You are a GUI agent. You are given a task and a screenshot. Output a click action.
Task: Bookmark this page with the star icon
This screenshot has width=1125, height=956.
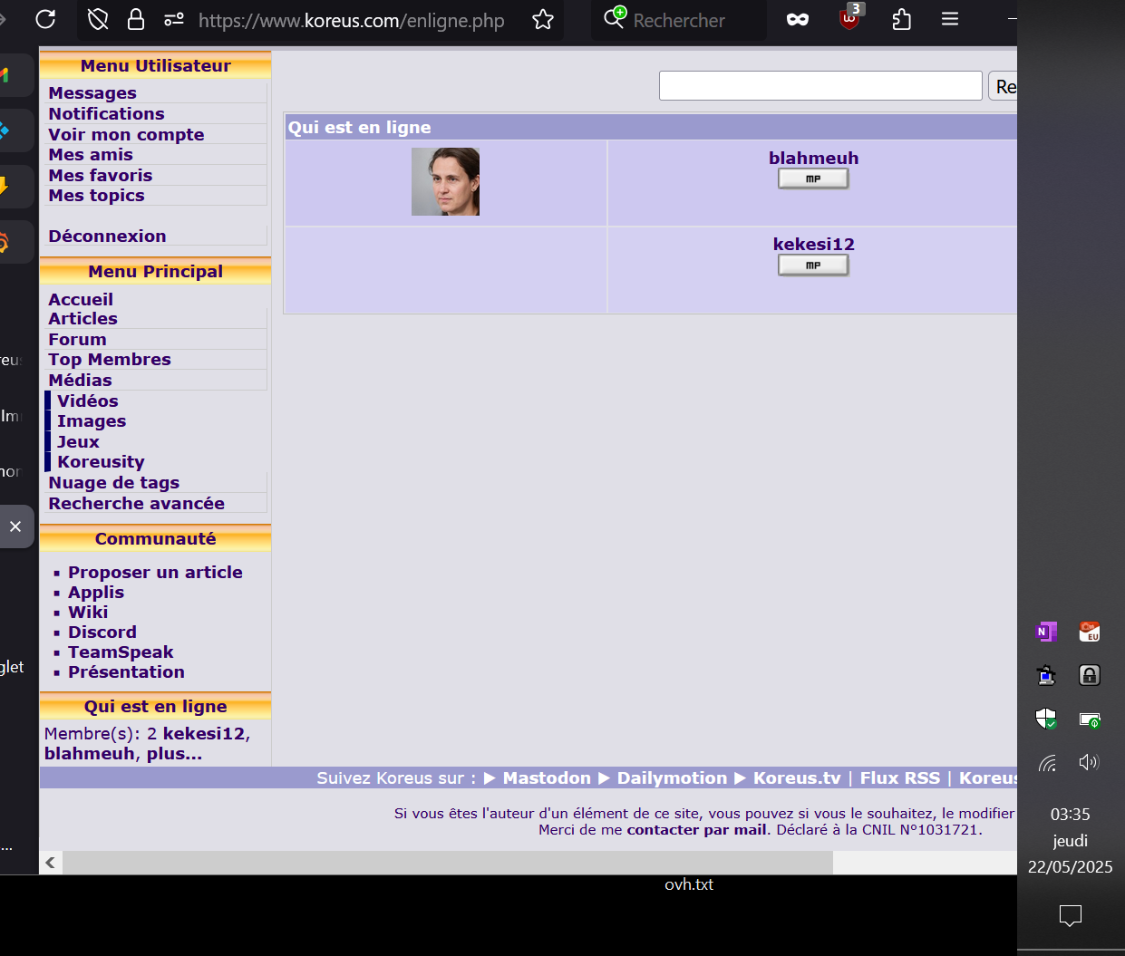(x=543, y=19)
